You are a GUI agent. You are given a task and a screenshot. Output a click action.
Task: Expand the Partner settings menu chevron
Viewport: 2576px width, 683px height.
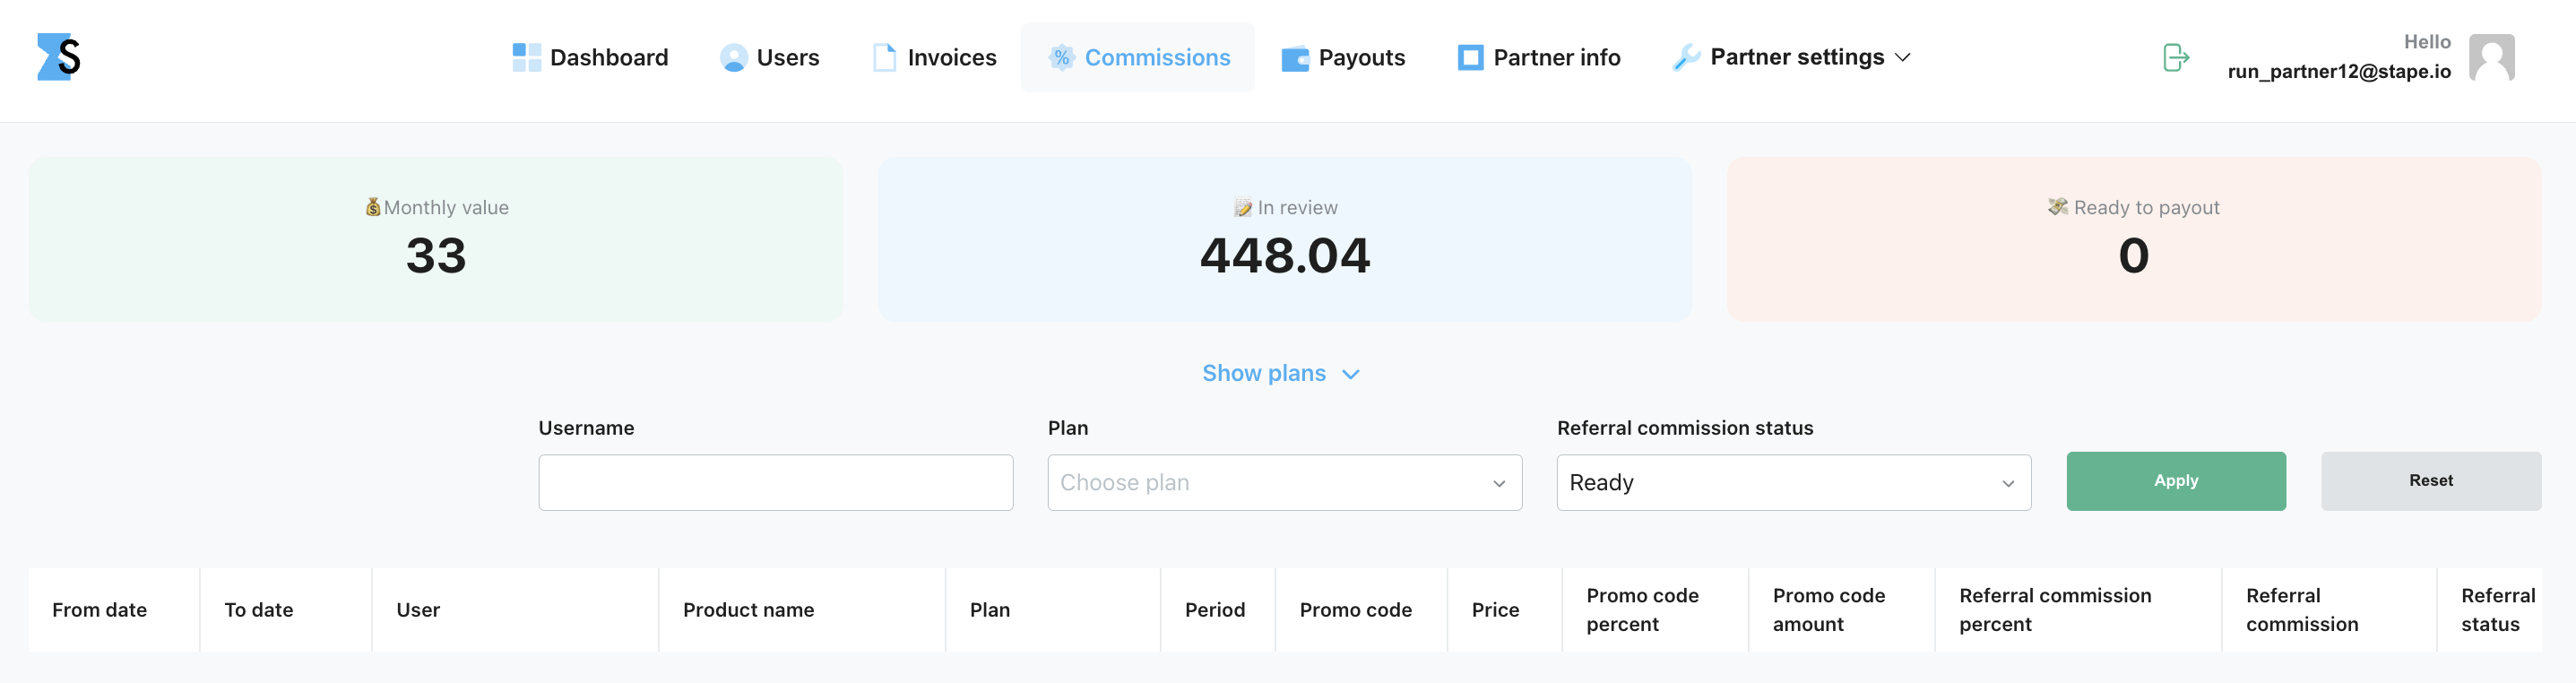click(1903, 58)
